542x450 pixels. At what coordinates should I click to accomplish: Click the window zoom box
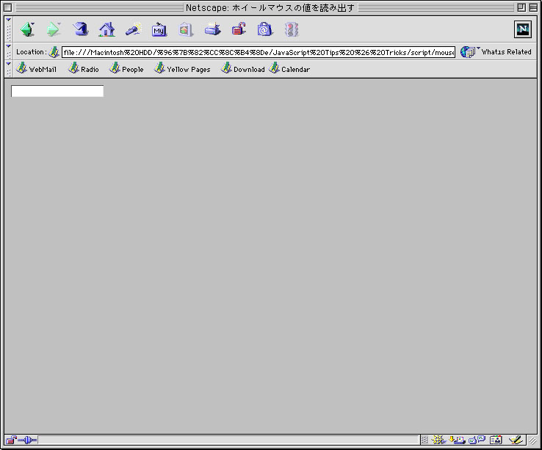tap(521, 7)
